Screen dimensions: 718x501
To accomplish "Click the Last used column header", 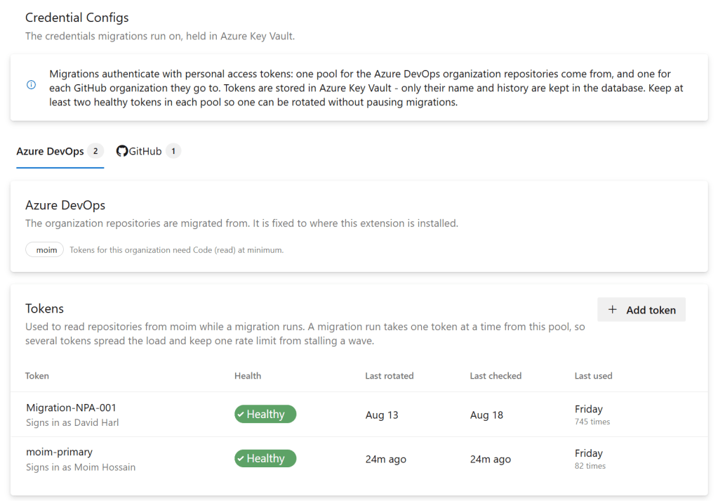I will (594, 376).
